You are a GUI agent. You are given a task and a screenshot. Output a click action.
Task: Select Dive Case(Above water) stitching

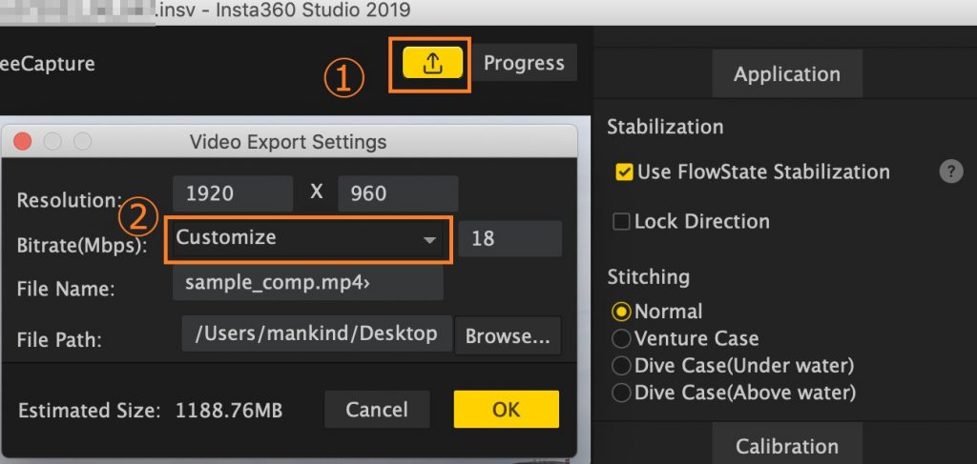point(621,393)
